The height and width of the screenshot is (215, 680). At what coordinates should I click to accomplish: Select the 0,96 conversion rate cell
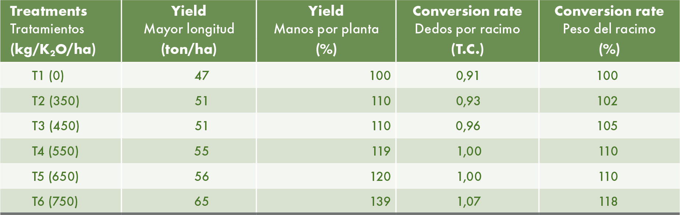tap(468, 126)
